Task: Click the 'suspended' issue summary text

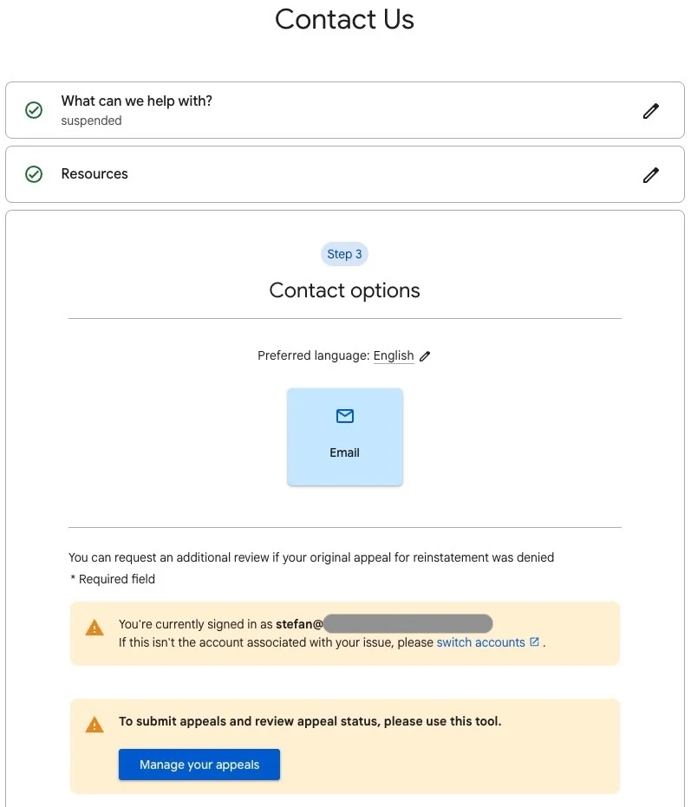Action: click(91, 121)
